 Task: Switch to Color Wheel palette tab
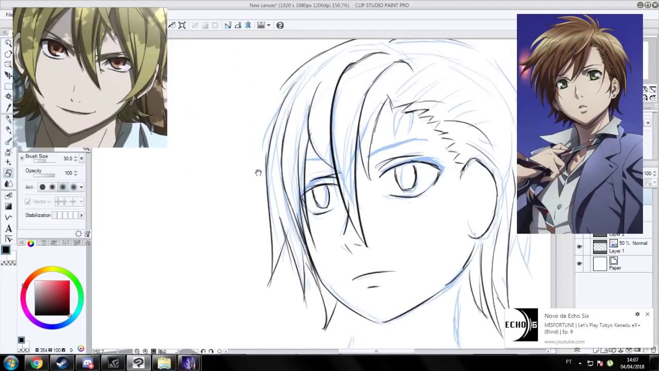[x=30, y=243]
